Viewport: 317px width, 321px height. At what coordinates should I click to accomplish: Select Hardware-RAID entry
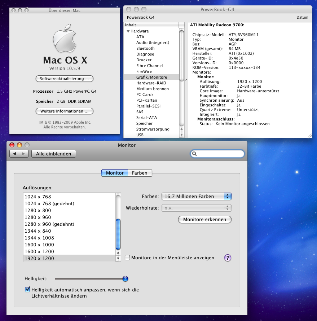(151, 83)
